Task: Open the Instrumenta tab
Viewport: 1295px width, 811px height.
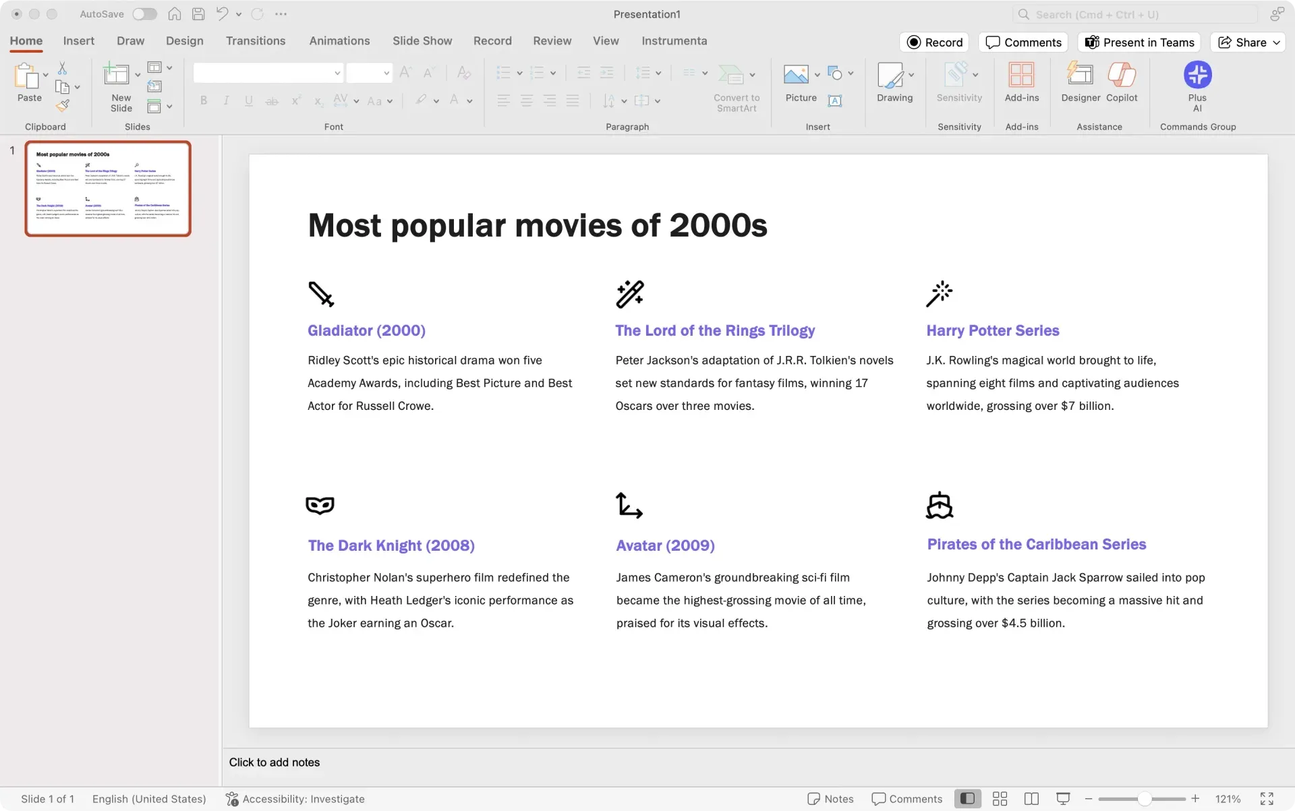Action: coord(674,40)
